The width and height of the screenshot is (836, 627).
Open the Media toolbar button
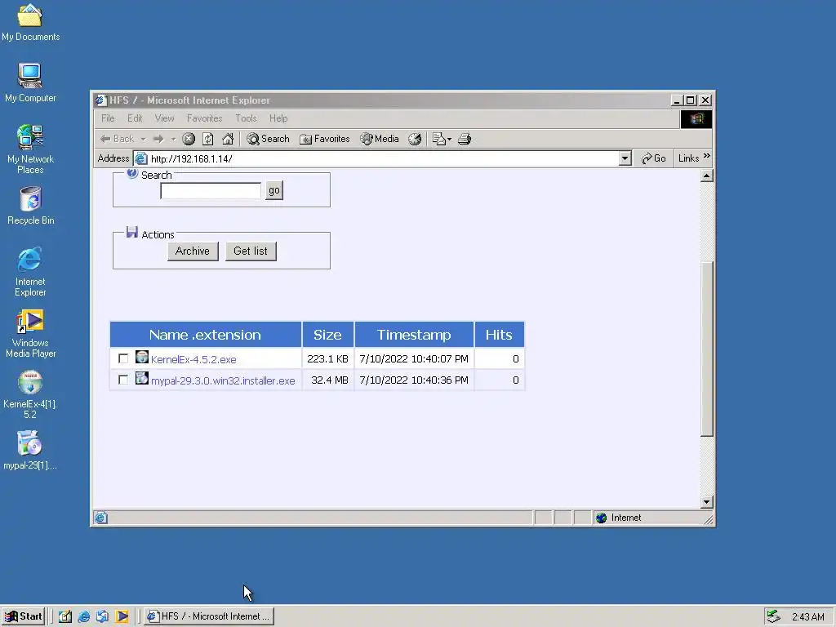point(380,139)
